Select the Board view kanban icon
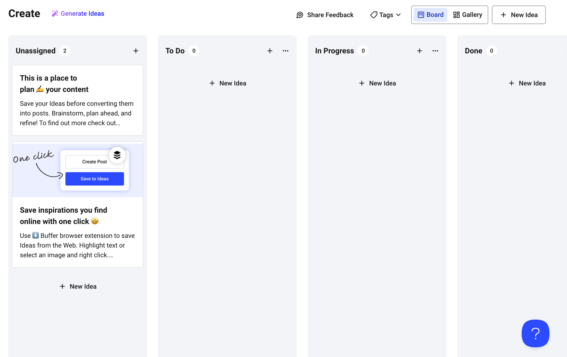 coord(421,14)
